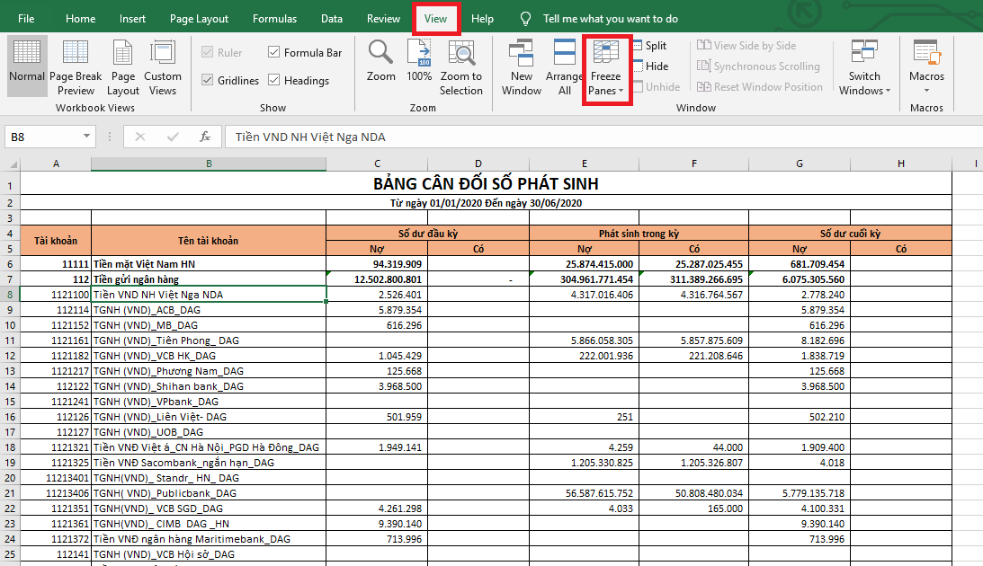Screen dimensions: 983x566
Task: Expand the Name Box dropdown arrow
Action: (87, 137)
